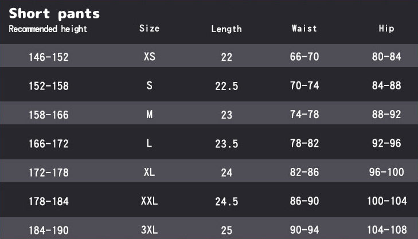Image resolution: width=418 pixels, height=239 pixels.
Task: Click the "Short pants" title
Action: (54, 14)
